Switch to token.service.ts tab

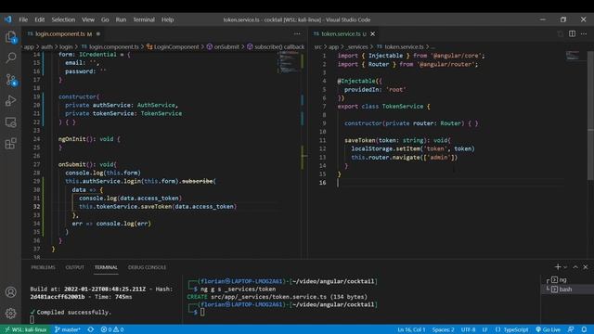click(x=344, y=34)
